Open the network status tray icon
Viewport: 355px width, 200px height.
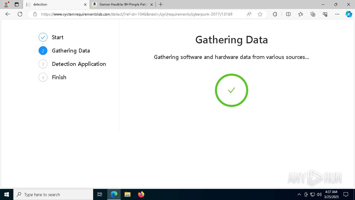tap(313, 194)
